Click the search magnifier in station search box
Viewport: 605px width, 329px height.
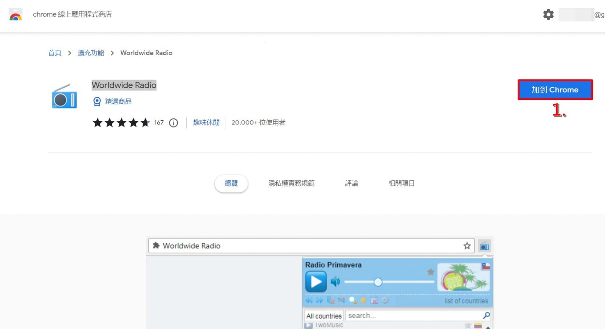click(486, 315)
